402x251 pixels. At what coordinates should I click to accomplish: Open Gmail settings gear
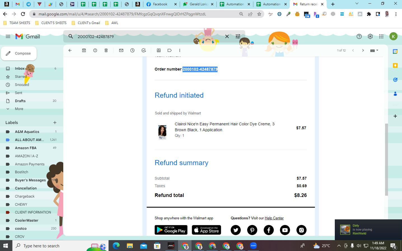coord(370,36)
